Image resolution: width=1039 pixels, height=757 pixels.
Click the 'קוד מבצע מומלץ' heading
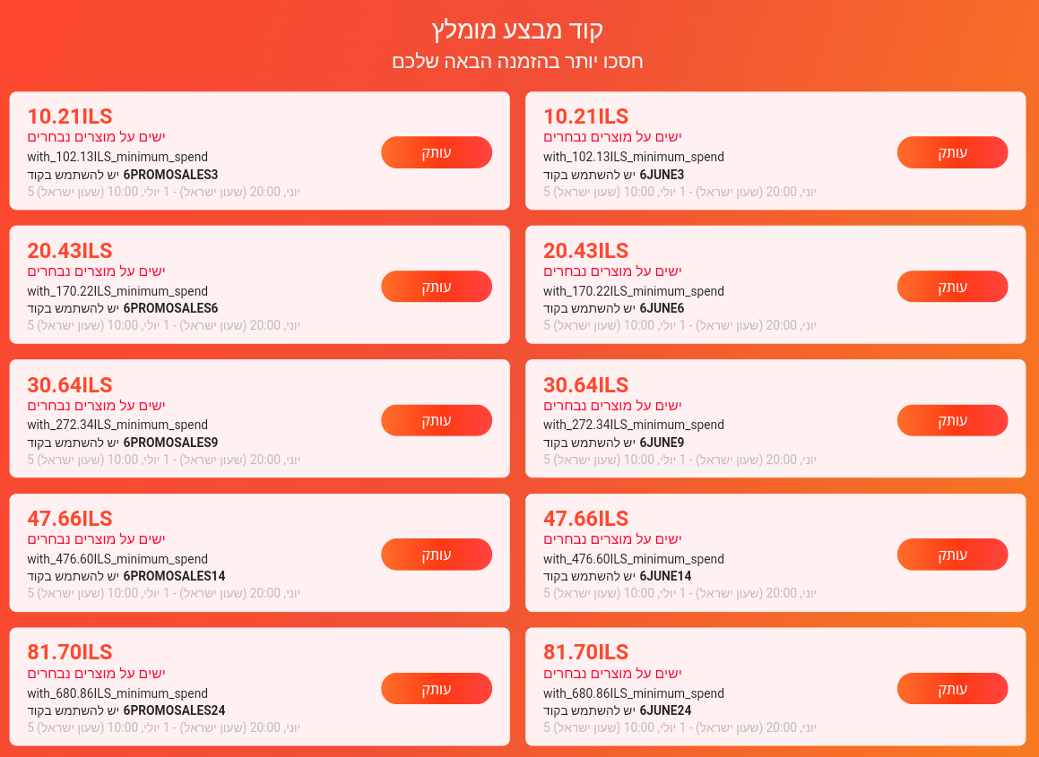[518, 29]
